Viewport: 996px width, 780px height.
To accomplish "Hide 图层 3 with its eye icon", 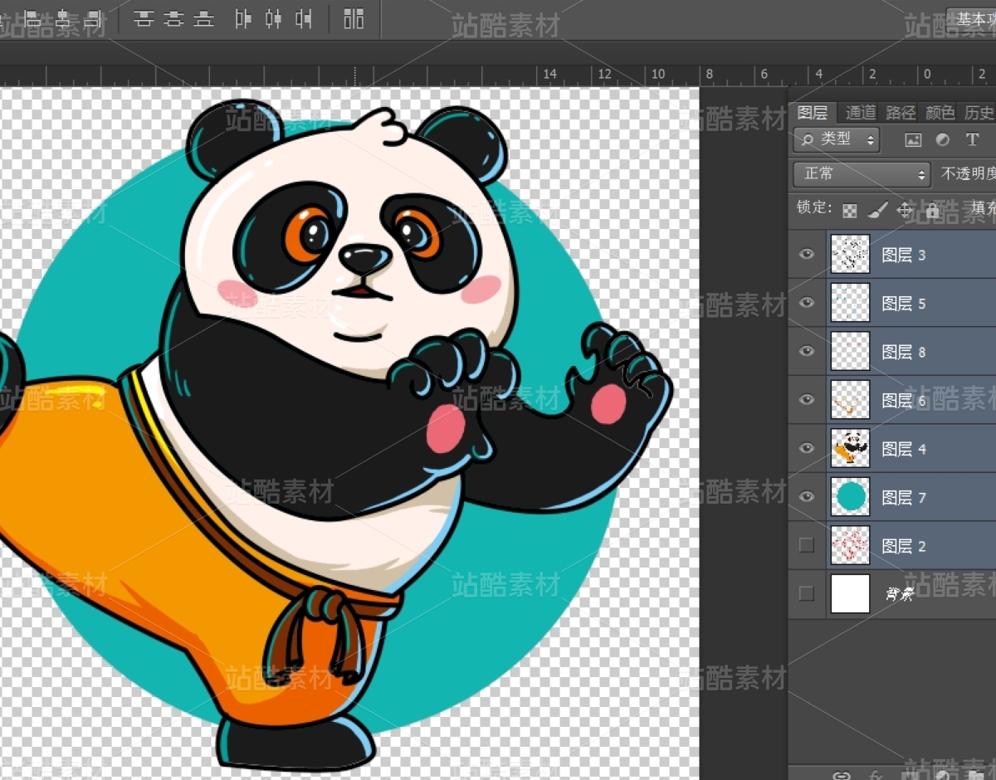I will click(807, 254).
